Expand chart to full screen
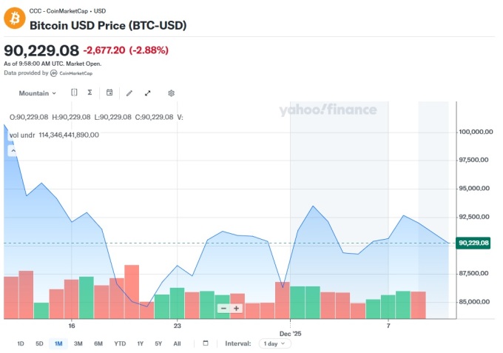Viewport: 503px width, 353px height. [x=148, y=93]
